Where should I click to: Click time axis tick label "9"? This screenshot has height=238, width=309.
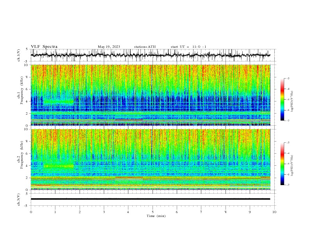(250, 212)
